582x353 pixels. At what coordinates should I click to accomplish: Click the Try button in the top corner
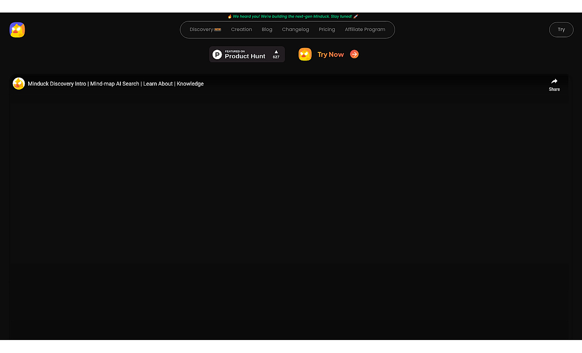pos(561,30)
